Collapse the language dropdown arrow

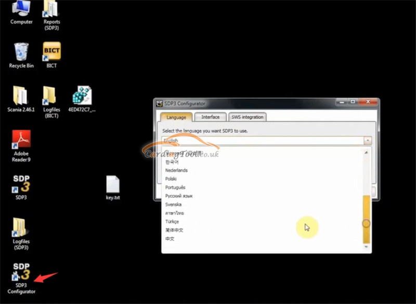pyautogui.click(x=368, y=141)
